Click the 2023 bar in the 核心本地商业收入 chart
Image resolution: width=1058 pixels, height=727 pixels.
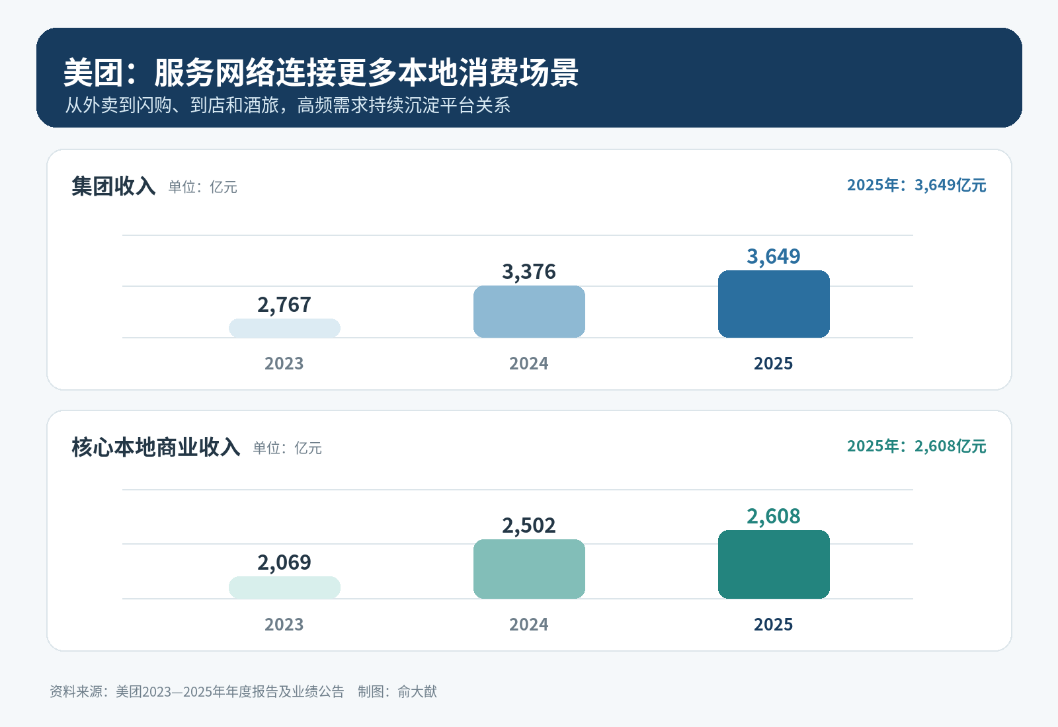(284, 588)
